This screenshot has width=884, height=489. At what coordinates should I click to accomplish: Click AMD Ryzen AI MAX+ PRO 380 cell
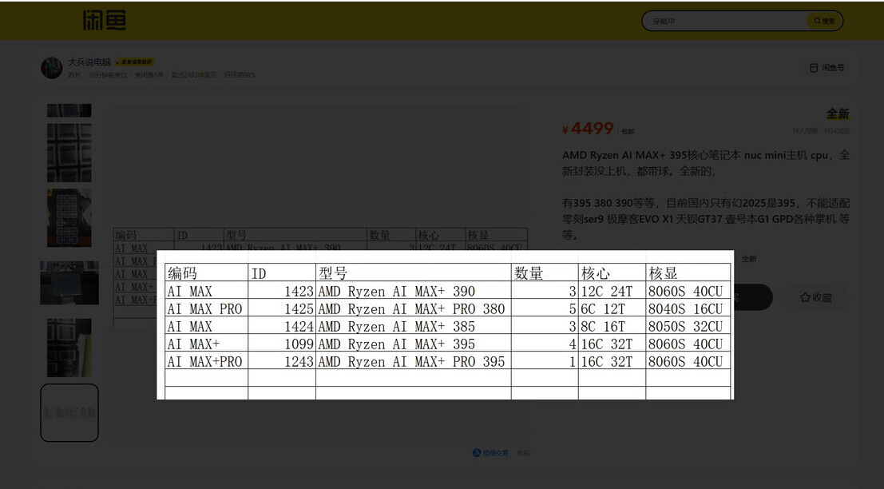(x=411, y=309)
